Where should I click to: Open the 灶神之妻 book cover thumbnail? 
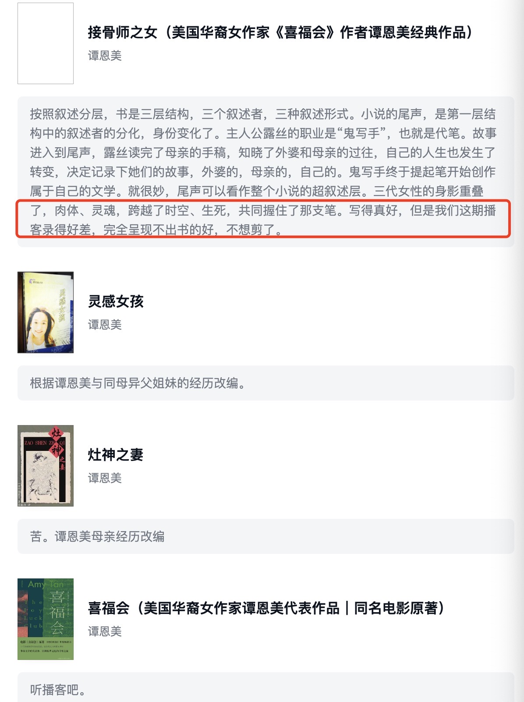(46, 466)
